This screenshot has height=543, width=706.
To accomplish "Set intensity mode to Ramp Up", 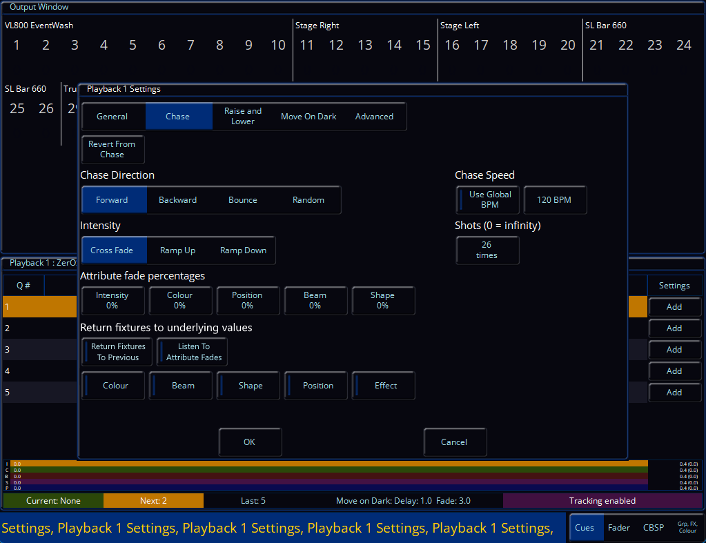I will click(x=177, y=250).
